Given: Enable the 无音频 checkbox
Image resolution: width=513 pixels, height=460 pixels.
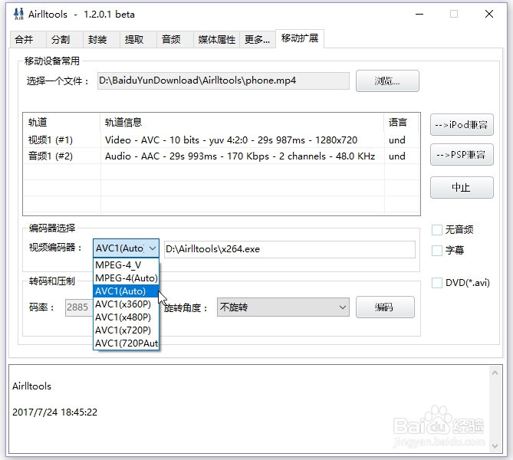Looking at the screenshot, I should 437,230.
